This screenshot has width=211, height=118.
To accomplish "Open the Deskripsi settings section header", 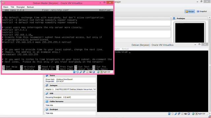I will point(70,109).
